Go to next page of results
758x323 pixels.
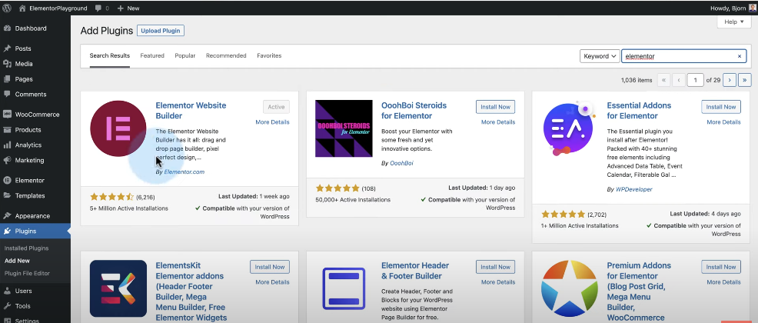click(x=730, y=80)
